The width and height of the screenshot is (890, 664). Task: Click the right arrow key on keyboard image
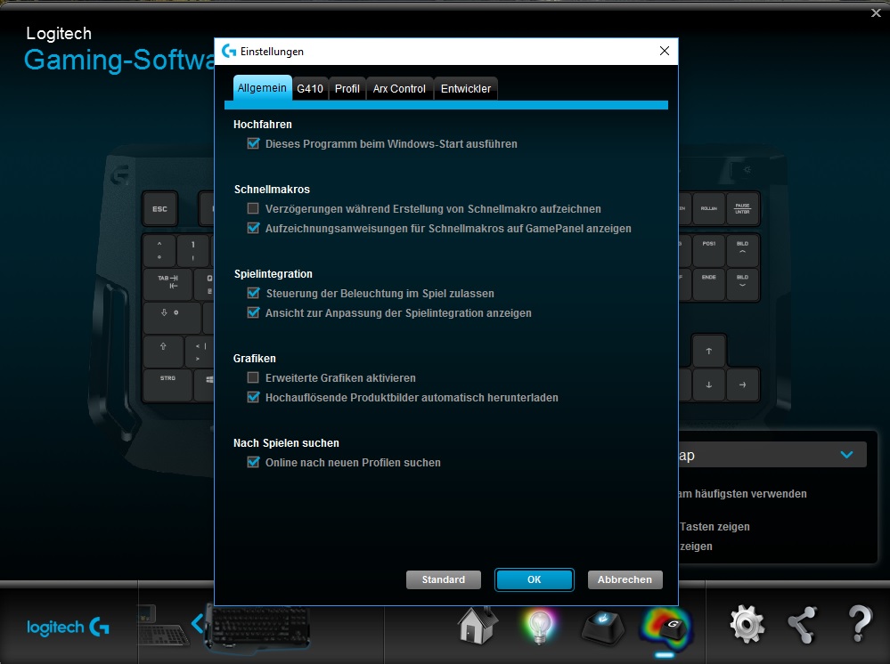742,385
